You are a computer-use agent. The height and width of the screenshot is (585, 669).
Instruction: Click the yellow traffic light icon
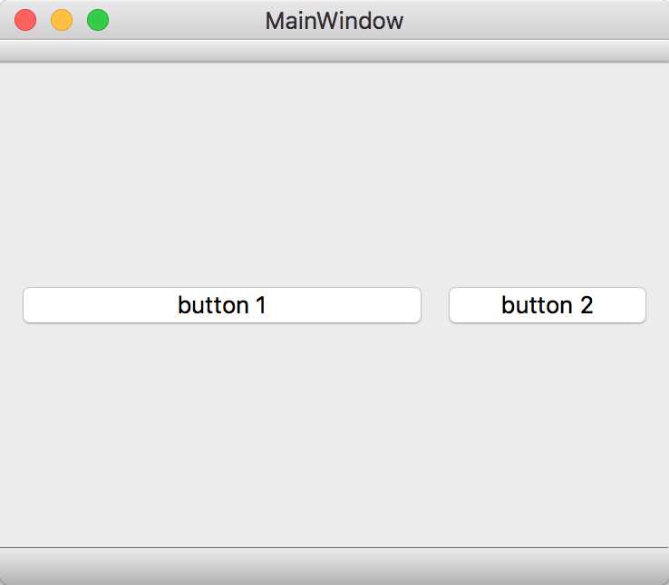tap(62, 20)
